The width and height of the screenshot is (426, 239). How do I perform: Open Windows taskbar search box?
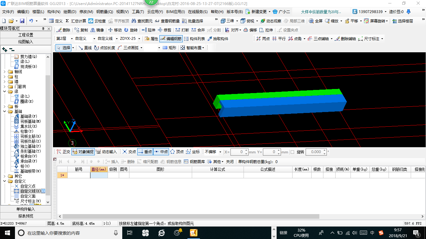(69, 233)
